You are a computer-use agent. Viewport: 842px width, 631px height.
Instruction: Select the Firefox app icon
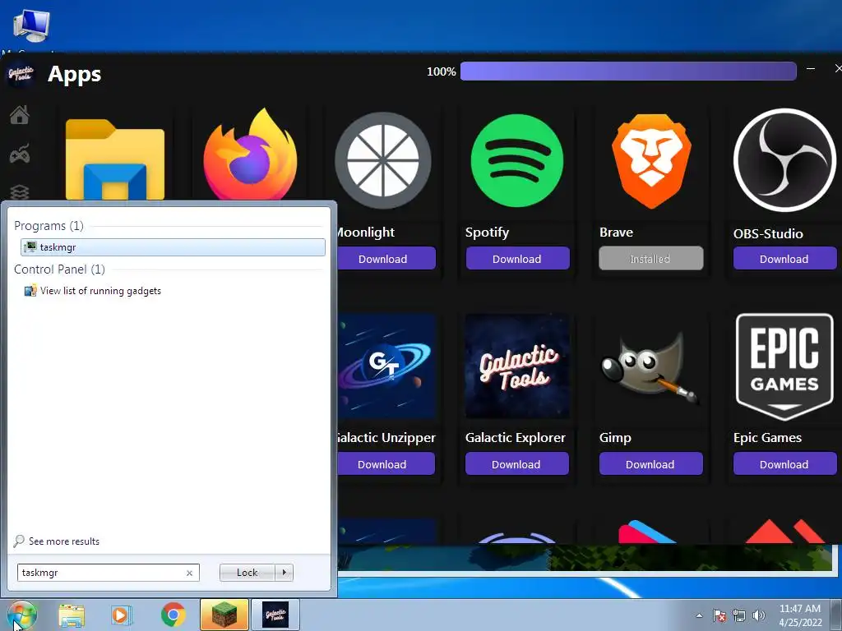click(250, 154)
